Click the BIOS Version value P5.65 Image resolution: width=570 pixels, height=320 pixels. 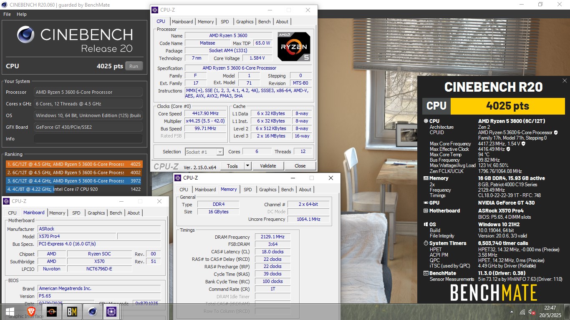[99, 296]
